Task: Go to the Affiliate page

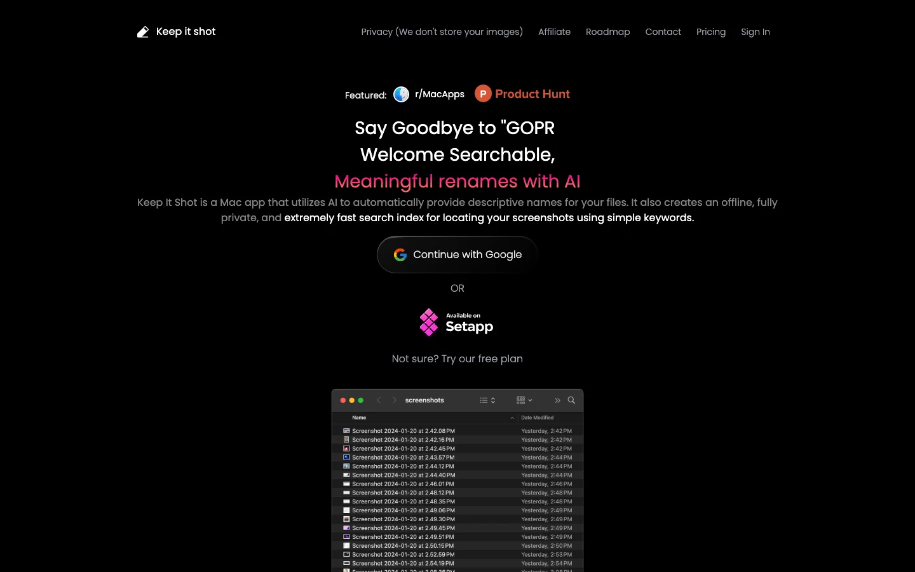Action: click(554, 32)
